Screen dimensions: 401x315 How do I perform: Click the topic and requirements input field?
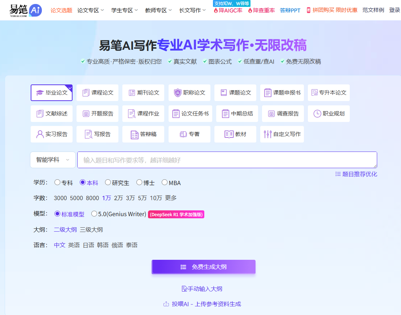pyautogui.click(x=227, y=160)
